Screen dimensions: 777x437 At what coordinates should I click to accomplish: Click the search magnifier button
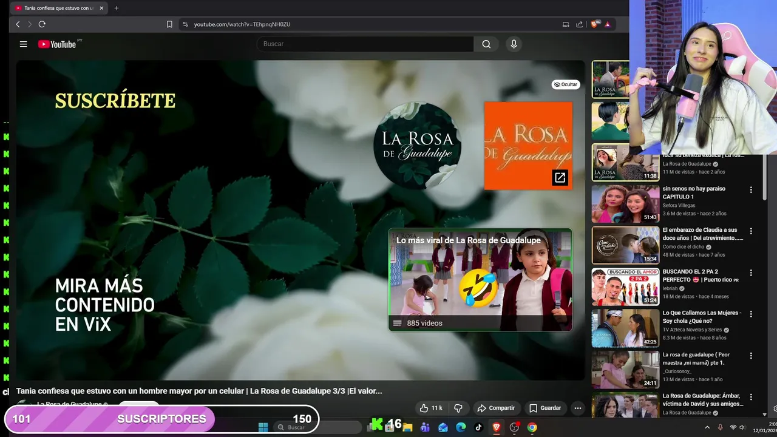pos(486,44)
